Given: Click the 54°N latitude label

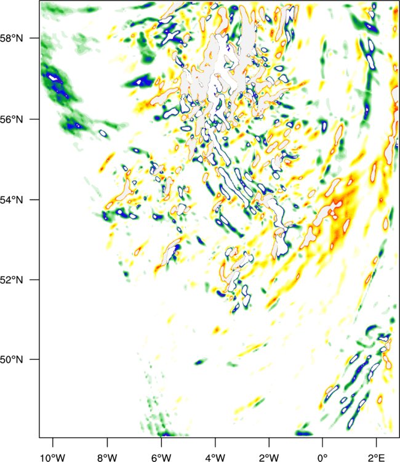Looking at the screenshot, I should (12, 200).
